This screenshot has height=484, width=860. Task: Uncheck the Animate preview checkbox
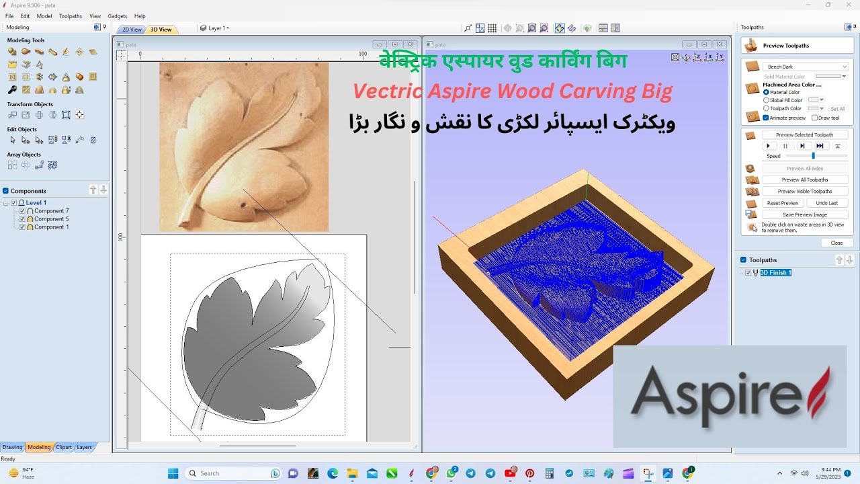(x=767, y=118)
